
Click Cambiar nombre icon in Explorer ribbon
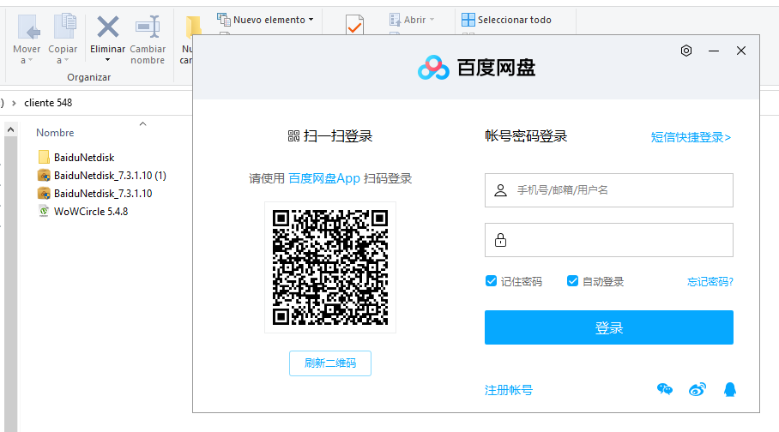coord(148,27)
